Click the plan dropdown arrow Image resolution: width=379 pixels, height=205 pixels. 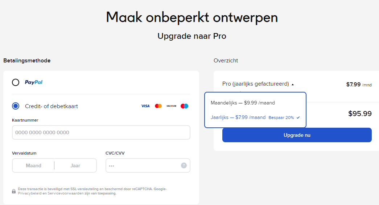(x=292, y=85)
